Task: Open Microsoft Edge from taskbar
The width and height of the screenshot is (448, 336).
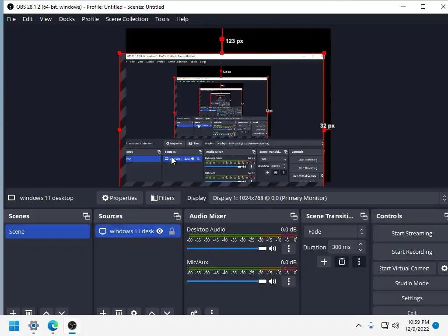Action: pyautogui.click(x=53, y=325)
